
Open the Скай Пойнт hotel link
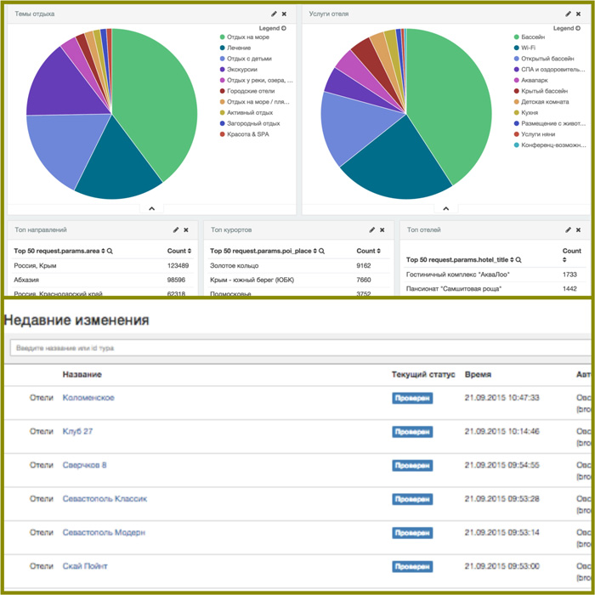point(85,566)
